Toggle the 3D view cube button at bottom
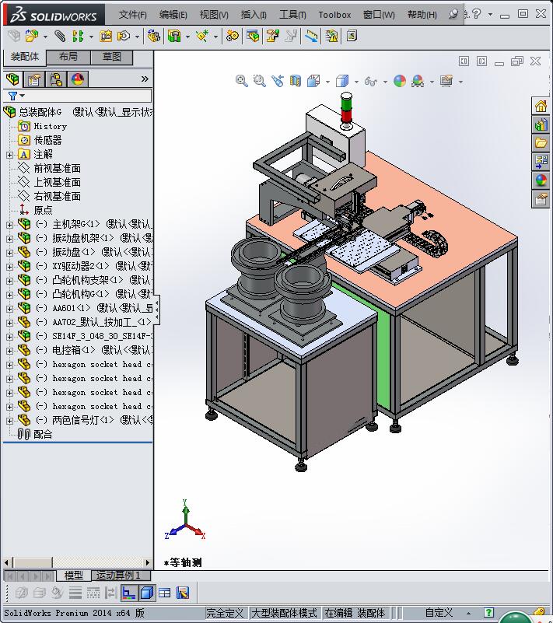Image resolution: width=553 pixels, height=623 pixels. pos(147,593)
